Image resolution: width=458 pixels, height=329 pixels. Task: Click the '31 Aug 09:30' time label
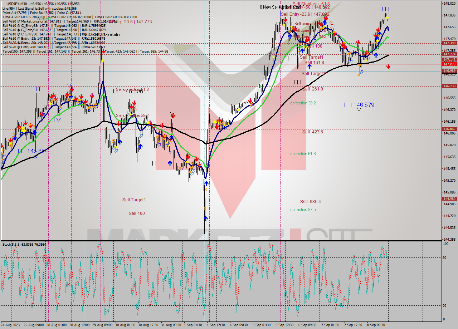tap(171, 325)
